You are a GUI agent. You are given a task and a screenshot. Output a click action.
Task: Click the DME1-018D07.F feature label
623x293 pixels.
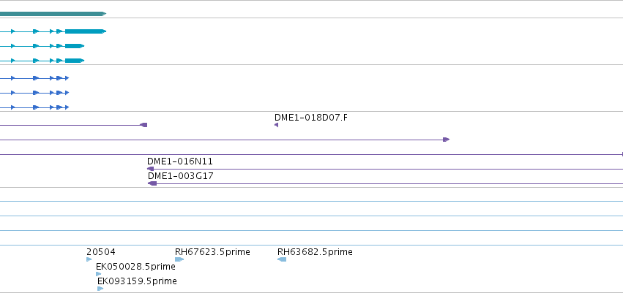pyautogui.click(x=310, y=118)
